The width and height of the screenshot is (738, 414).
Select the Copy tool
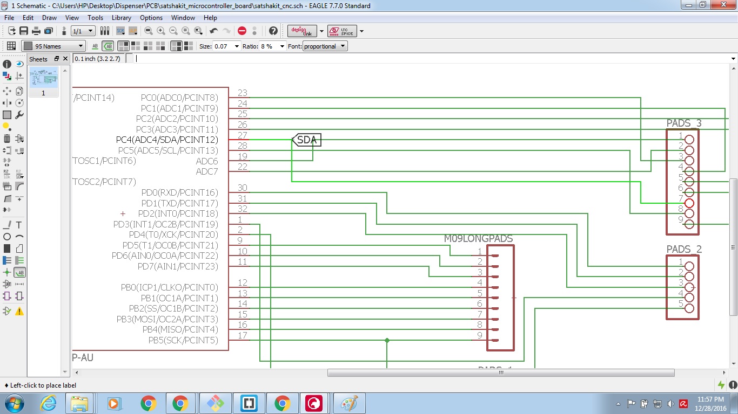point(19,91)
